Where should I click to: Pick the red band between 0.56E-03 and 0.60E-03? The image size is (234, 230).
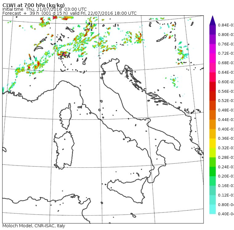pos(212,87)
